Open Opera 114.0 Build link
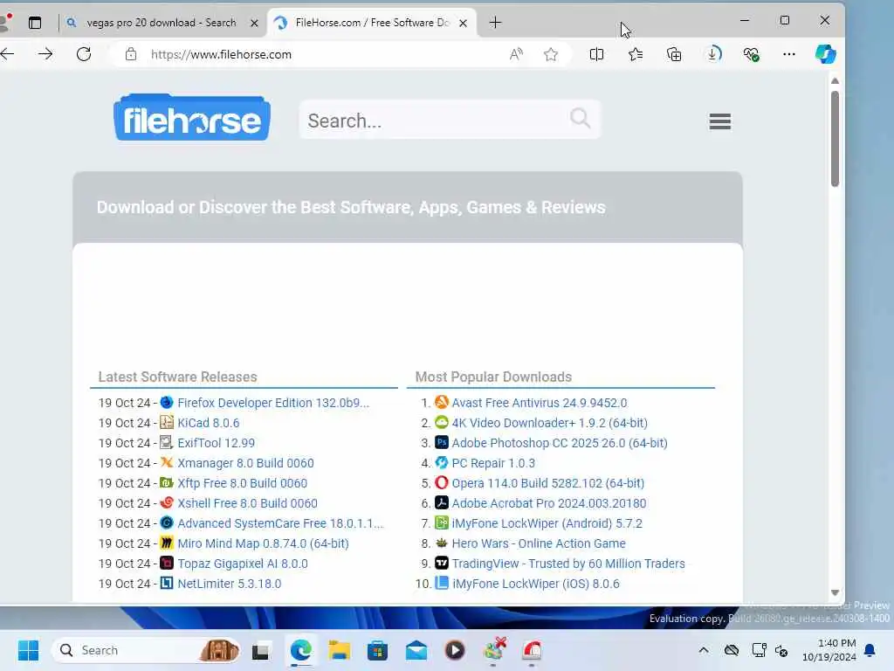 tap(548, 483)
